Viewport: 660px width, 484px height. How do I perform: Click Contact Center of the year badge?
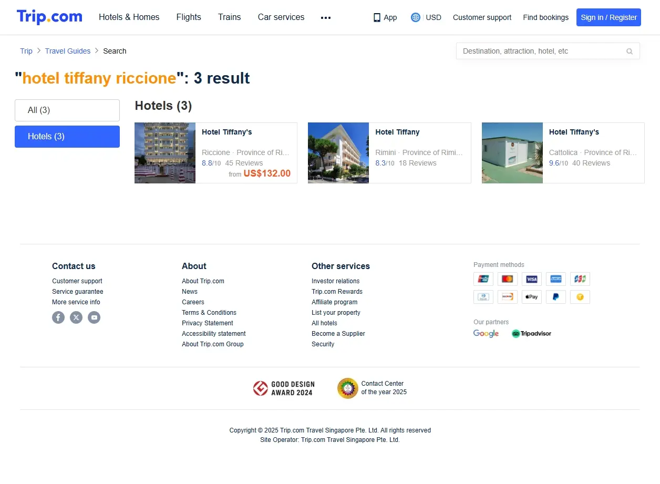pyautogui.click(x=372, y=388)
